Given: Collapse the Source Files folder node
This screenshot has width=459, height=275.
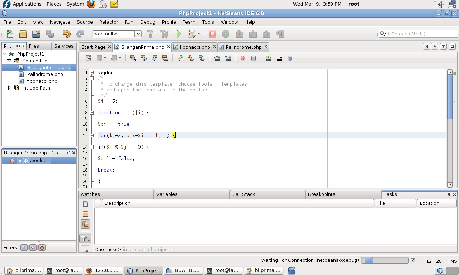Looking at the screenshot, I should pos(9,61).
